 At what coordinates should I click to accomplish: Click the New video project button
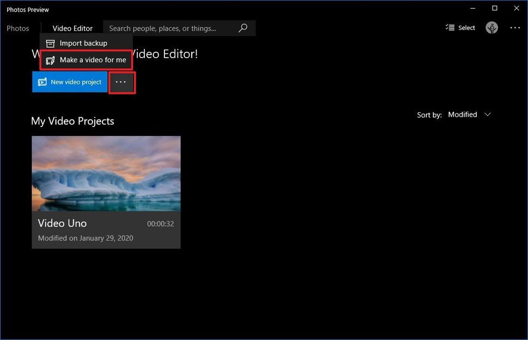(70, 82)
